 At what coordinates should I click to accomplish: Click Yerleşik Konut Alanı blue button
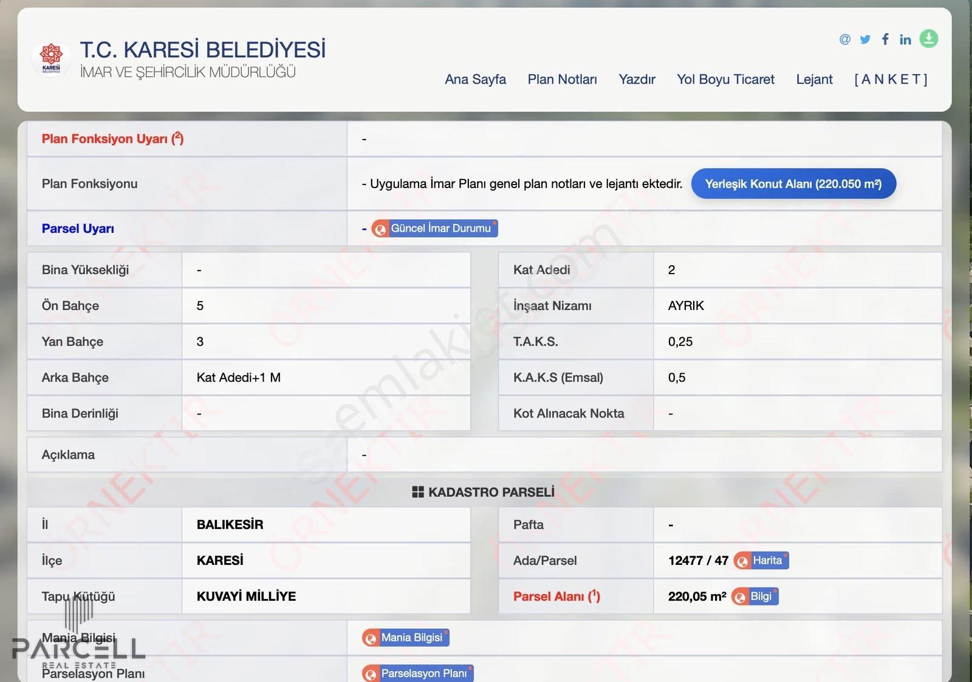coord(793,184)
